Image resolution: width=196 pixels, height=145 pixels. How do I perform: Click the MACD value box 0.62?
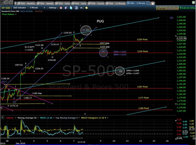pyautogui.click(x=185, y=132)
